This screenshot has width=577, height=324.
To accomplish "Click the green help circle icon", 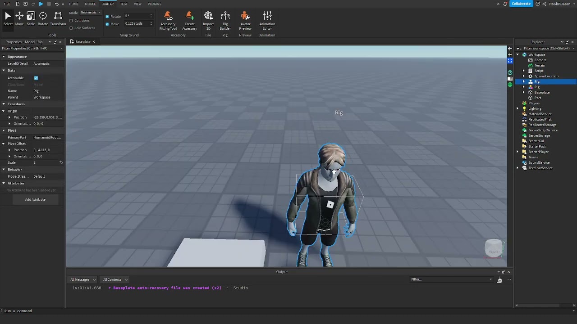I will pos(510,72).
